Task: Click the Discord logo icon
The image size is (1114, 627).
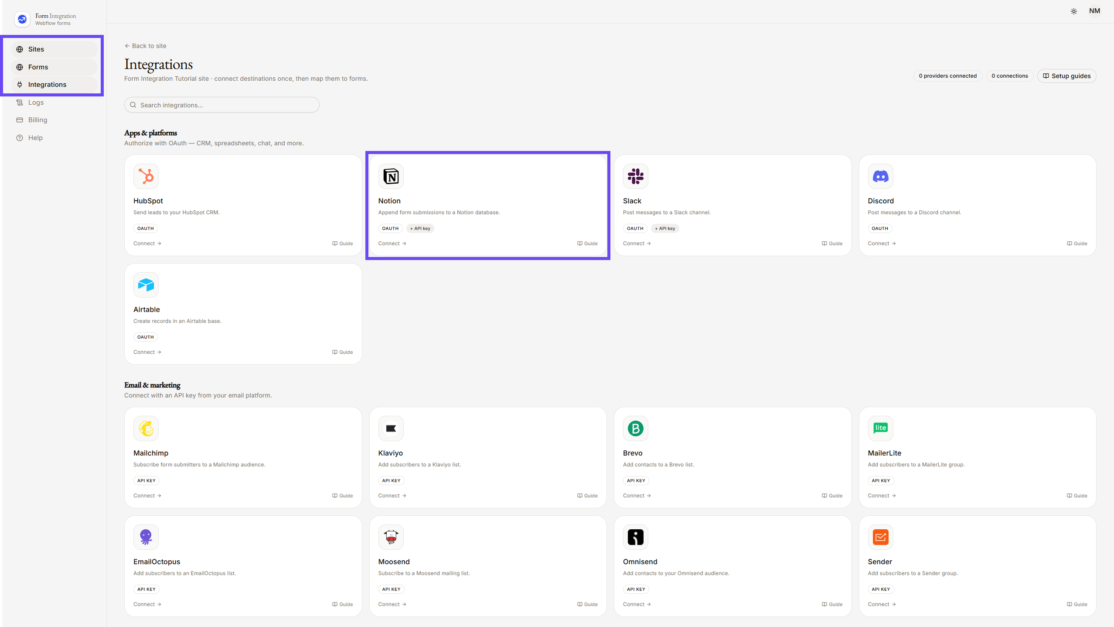Action: 880,176
